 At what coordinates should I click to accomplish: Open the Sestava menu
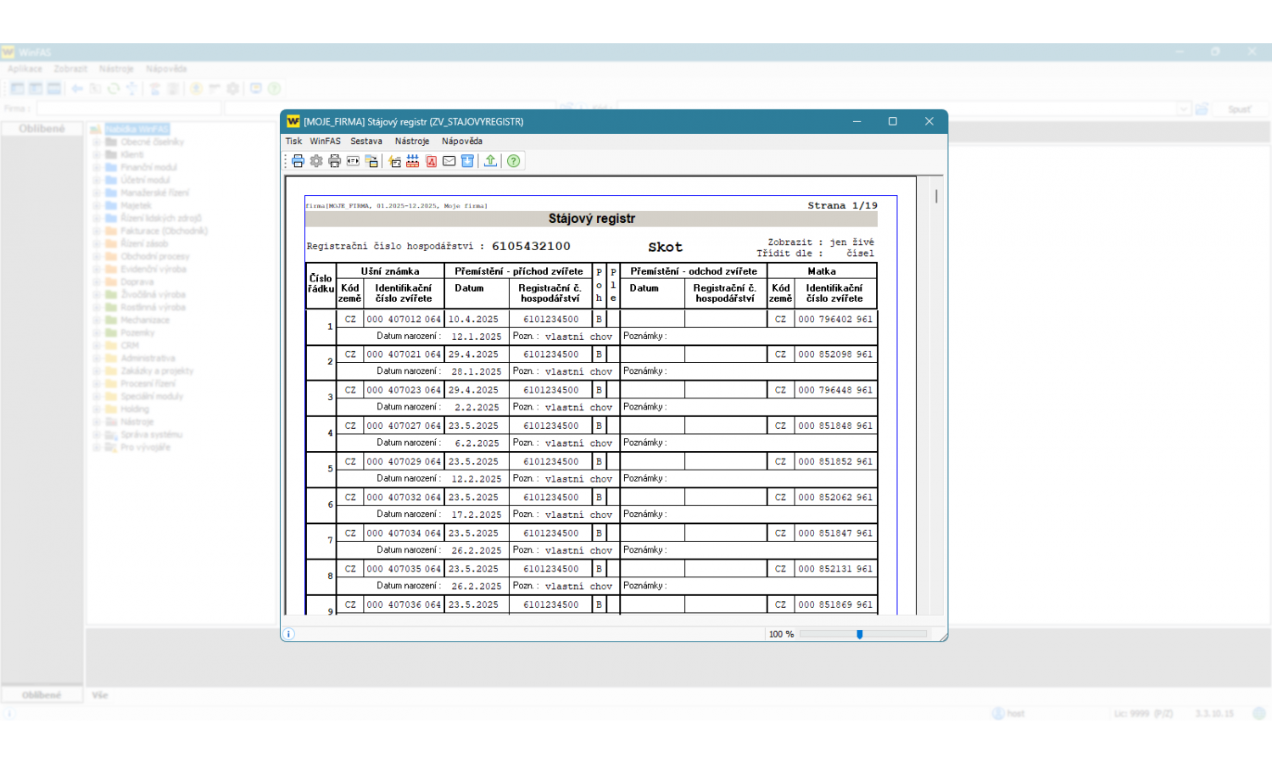(366, 142)
